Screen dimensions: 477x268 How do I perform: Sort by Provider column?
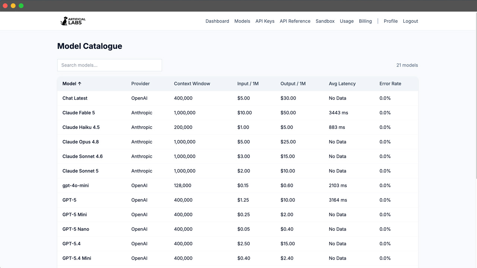coord(140,84)
